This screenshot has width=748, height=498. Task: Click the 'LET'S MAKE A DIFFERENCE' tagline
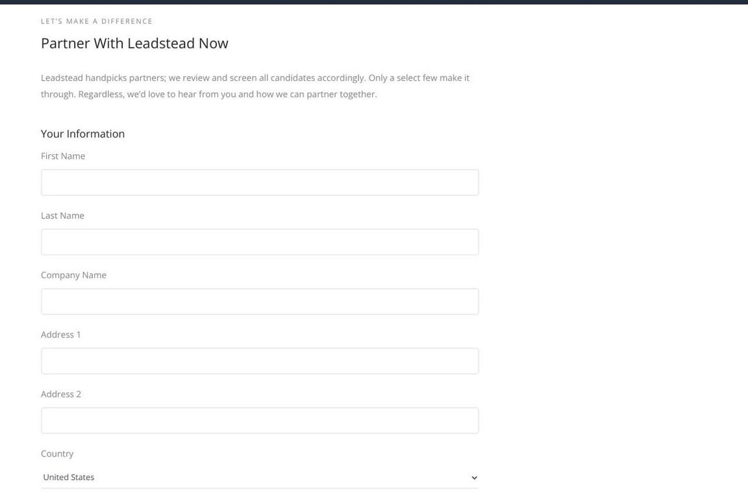96,20
